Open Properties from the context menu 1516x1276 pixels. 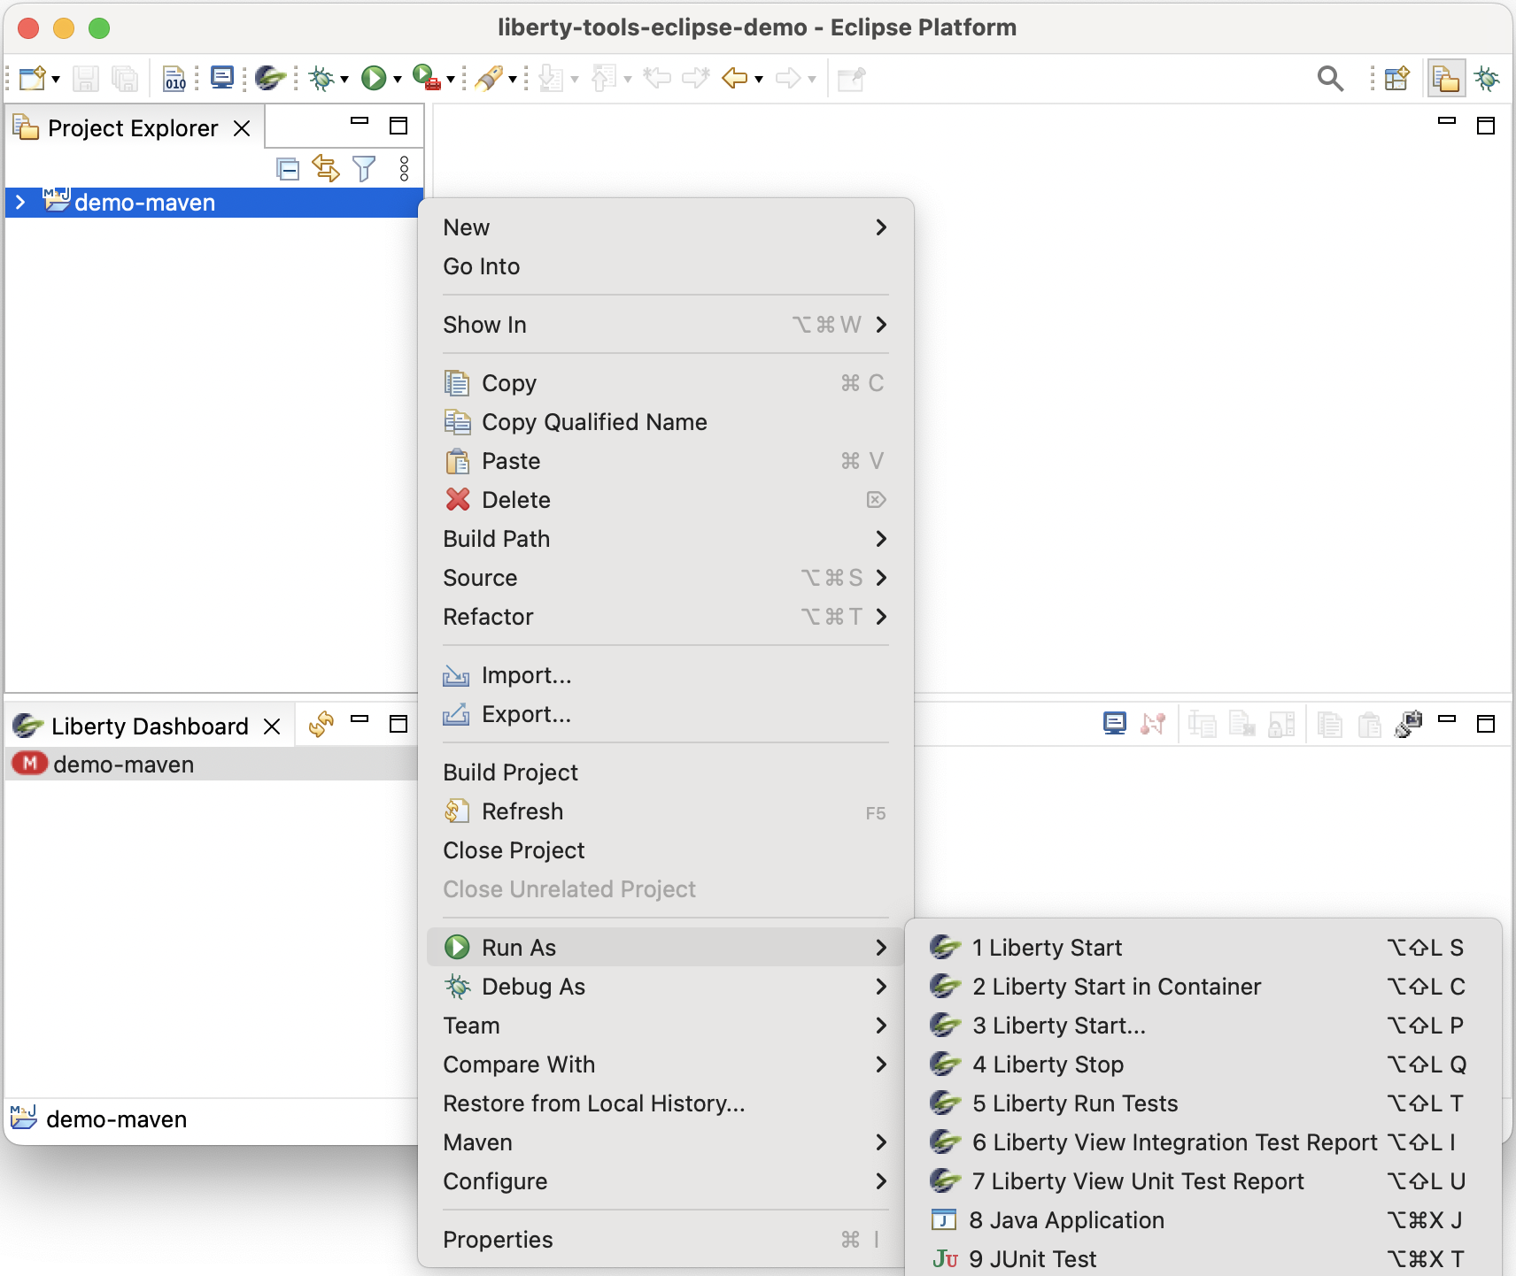[x=665, y=1240]
